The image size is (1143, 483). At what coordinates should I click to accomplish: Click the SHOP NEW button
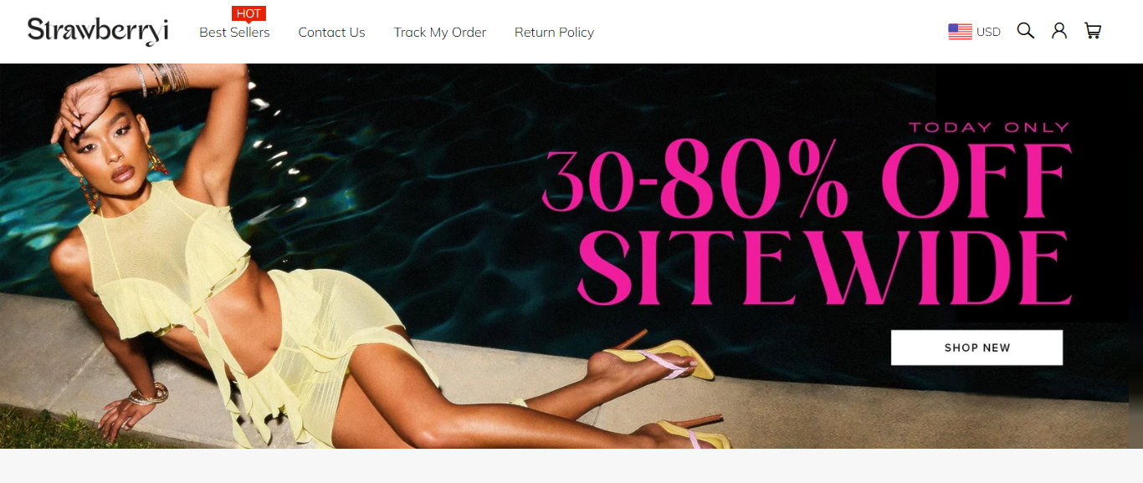coord(976,348)
